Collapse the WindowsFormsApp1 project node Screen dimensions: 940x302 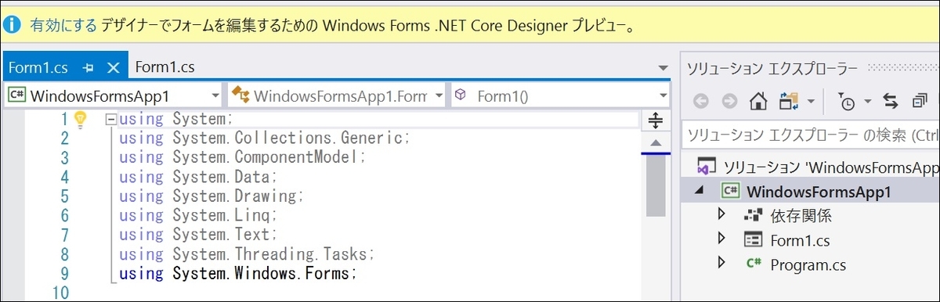tap(699, 191)
